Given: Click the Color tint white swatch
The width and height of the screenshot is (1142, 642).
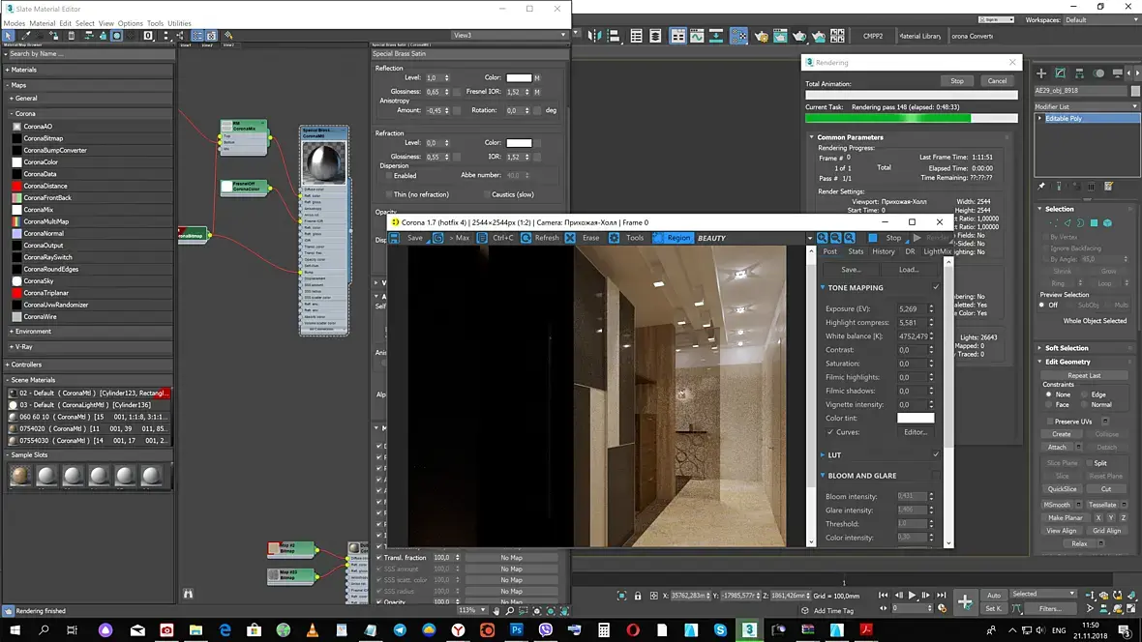Looking at the screenshot, I should point(916,419).
